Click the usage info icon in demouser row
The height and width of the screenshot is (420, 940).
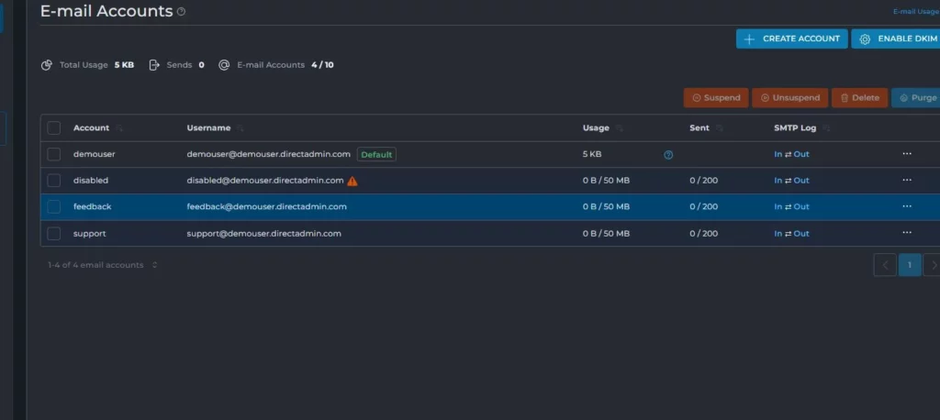click(668, 155)
